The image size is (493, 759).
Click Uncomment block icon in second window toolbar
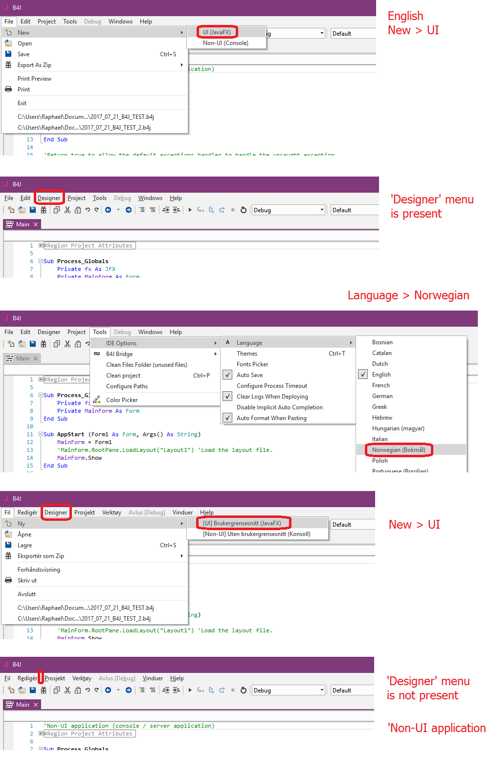[x=153, y=210]
